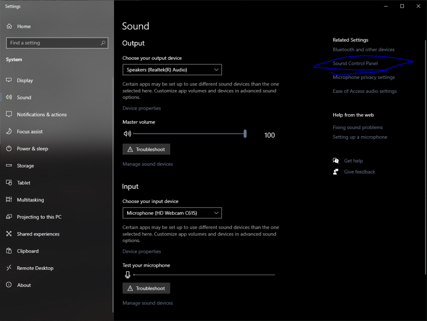Click Troubleshoot under Master volume
The width and height of the screenshot is (427, 321).
click(146, 149)
